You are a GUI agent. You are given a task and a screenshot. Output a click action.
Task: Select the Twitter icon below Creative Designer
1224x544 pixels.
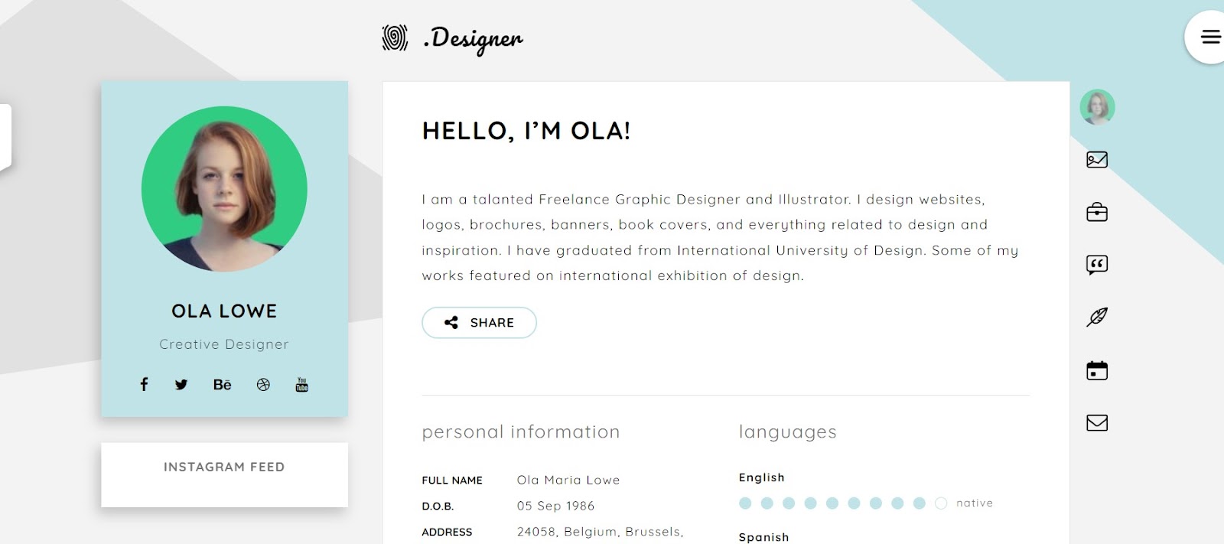(x=181, y=385)
